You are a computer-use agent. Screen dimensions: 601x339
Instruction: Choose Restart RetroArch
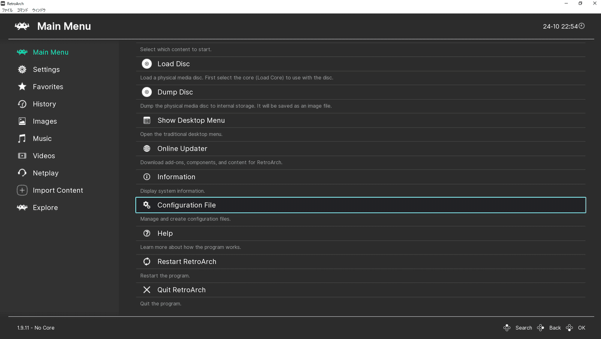(361, 261)
